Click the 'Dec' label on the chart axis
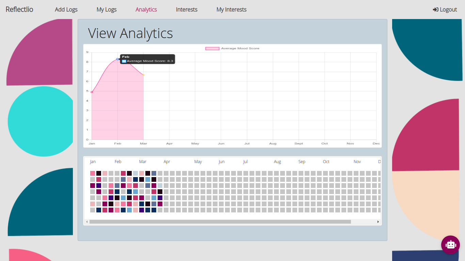Screen dimensions: 465x261 [x=376, y=144]
